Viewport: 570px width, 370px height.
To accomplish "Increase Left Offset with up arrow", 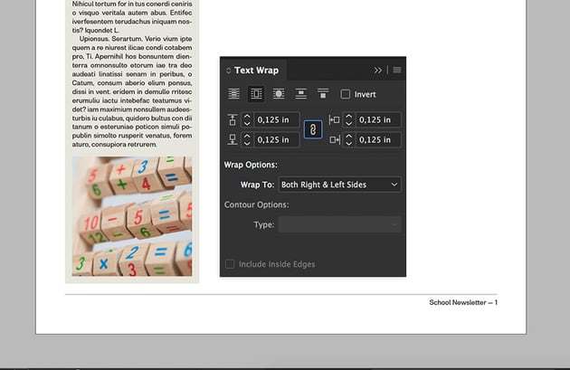I will [349, 117].
